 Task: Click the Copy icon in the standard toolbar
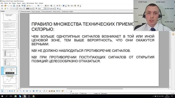coord(30,5)
